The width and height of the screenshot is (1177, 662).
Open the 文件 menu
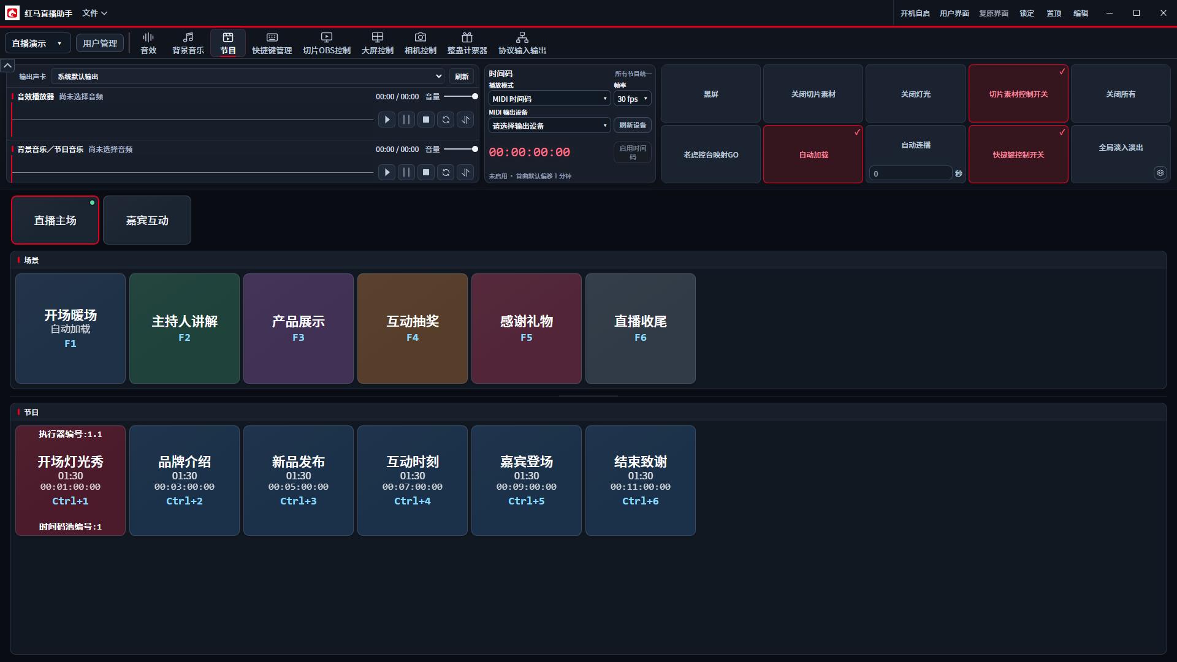click(94, 13)
